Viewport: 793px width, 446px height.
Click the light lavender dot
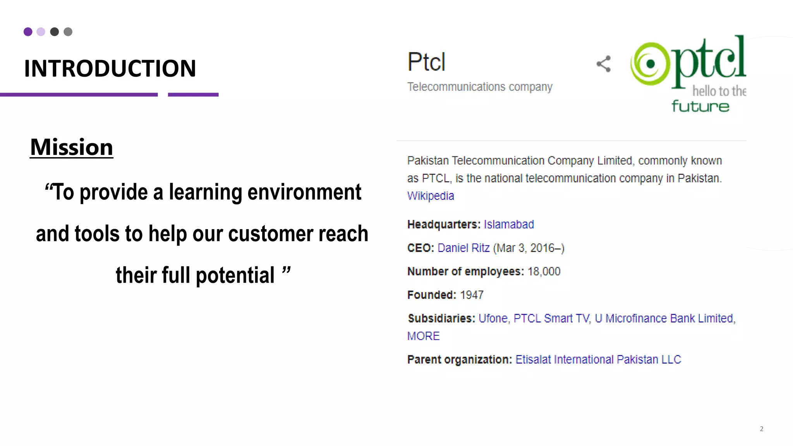[41, 32]
